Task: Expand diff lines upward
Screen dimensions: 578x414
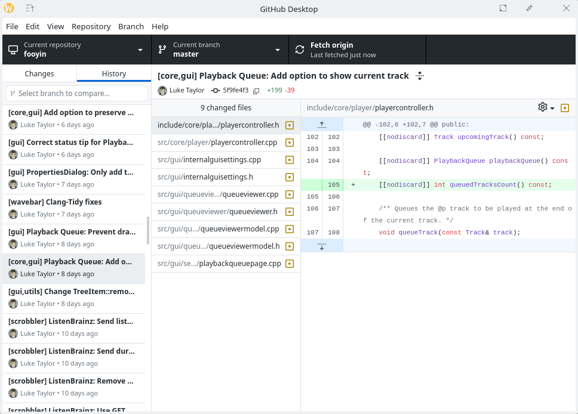Action: (322, 125)
